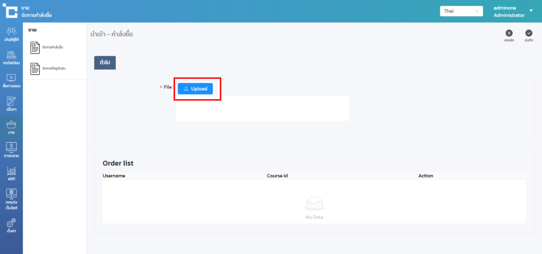
Task: Switch to the ทั่วไป tab
Action: (105, 63)
